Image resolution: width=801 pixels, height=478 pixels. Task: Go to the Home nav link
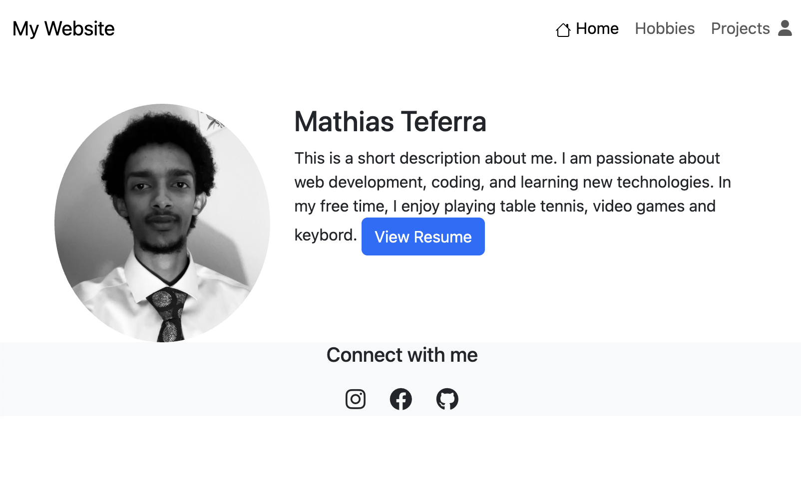pyautogui.click(x=597, y=28)
